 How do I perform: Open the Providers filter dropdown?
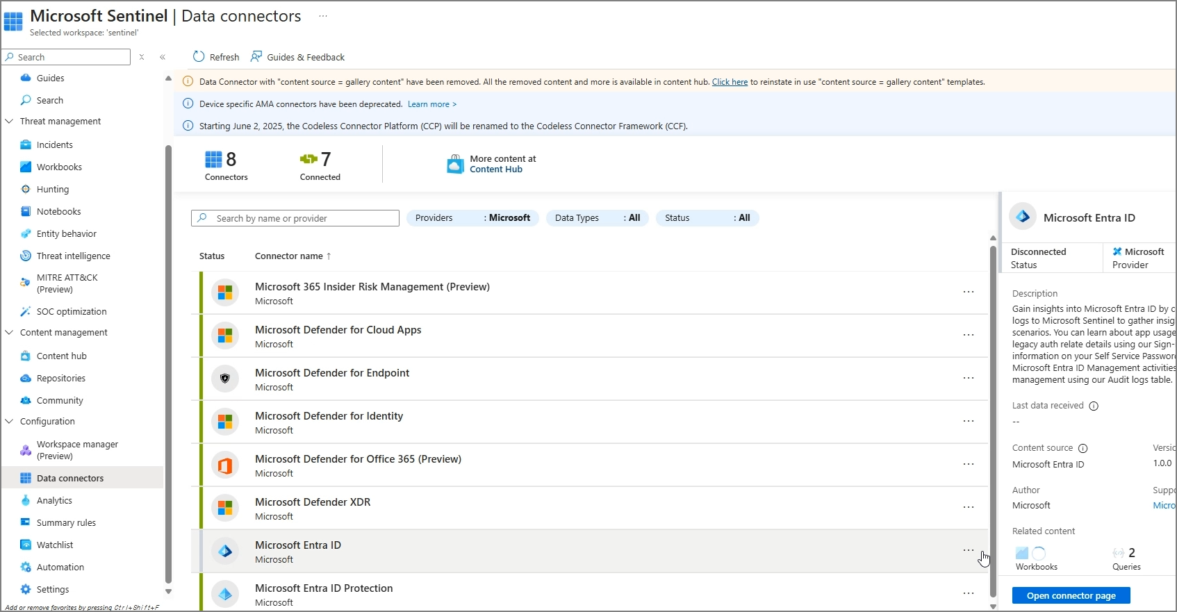pyautogui.click(x=472, y=218)
